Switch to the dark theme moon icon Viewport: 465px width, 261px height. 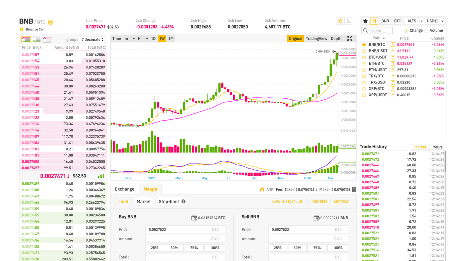(x=349, y=21)
